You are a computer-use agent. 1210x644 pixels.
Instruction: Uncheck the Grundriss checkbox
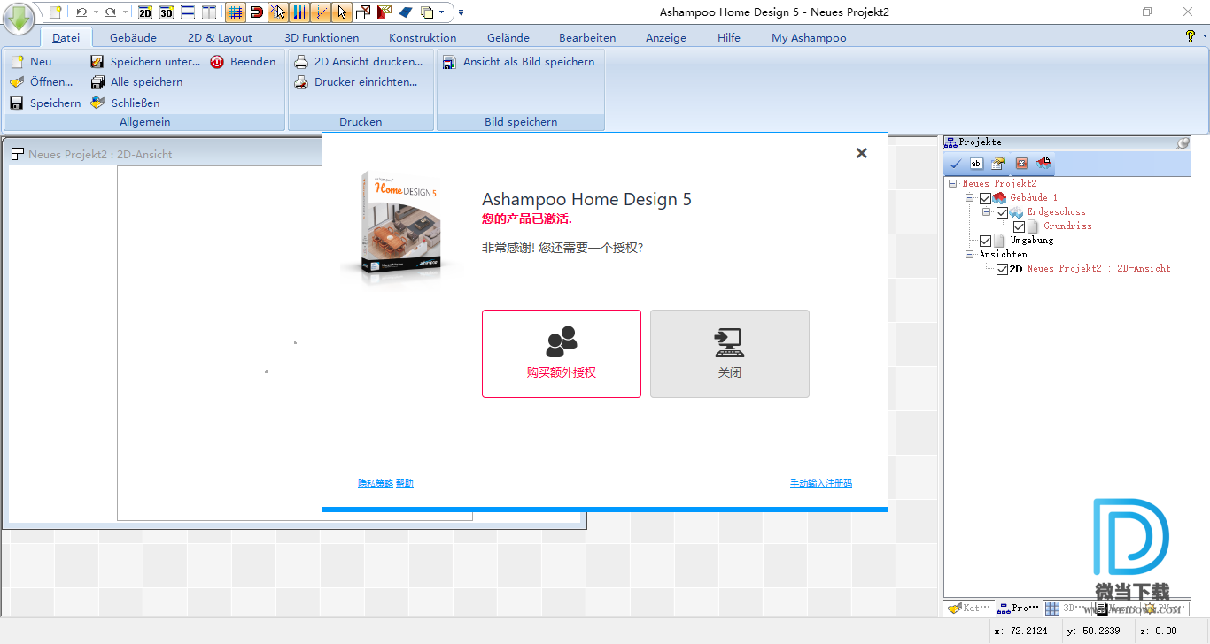point(1020,226)
